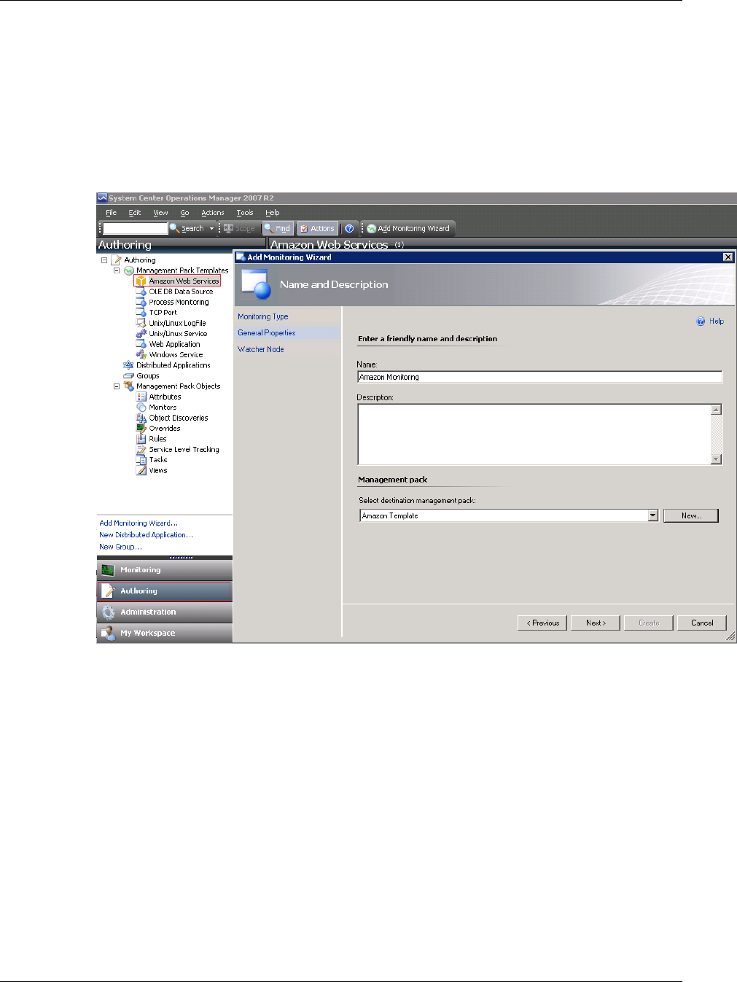This screenshot has height=982, width=737.
Task: Select the Watcher Node wizard step
Action: [261, 350]
